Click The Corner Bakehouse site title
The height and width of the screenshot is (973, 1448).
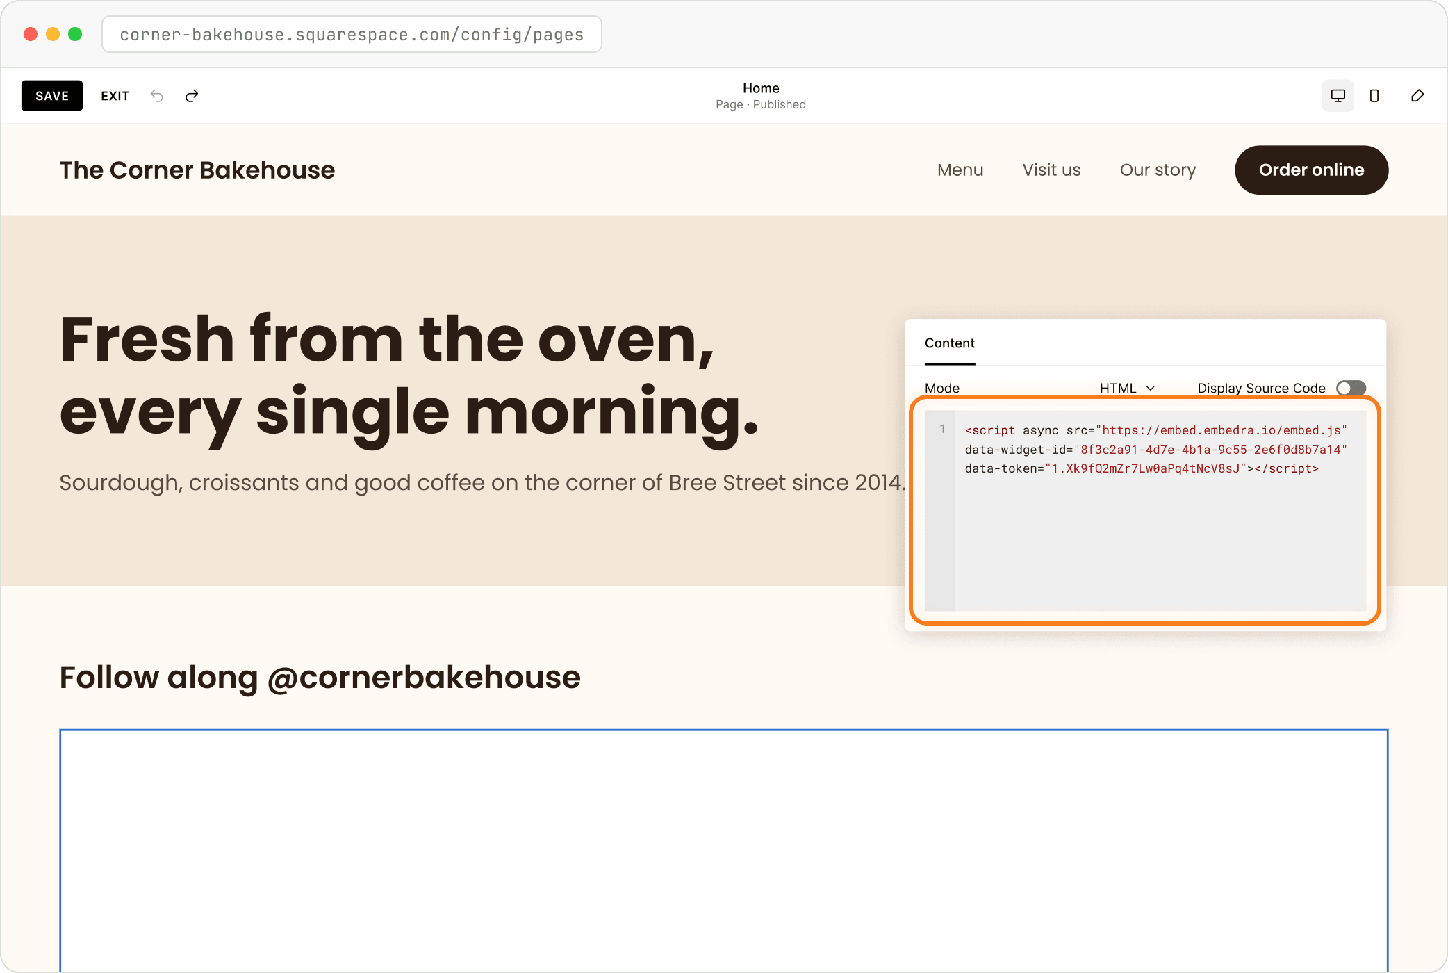197,170
